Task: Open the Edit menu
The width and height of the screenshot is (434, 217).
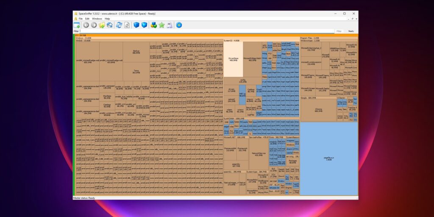Action: [87, 19]
